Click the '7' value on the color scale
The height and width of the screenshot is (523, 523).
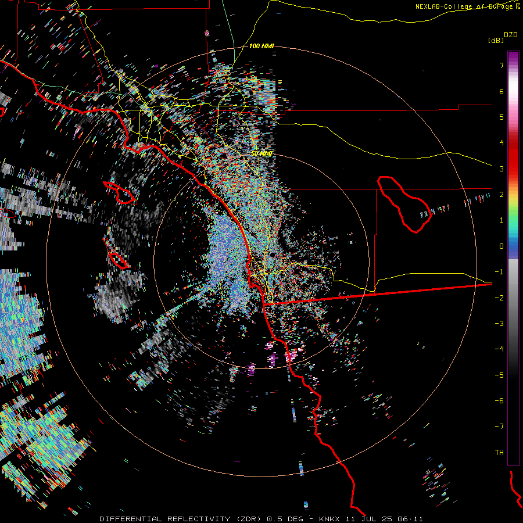click(501, 65)
